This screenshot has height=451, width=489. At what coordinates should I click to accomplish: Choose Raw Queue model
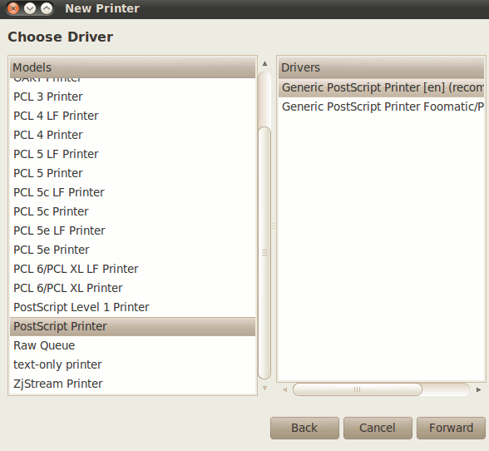coord(132,345)
